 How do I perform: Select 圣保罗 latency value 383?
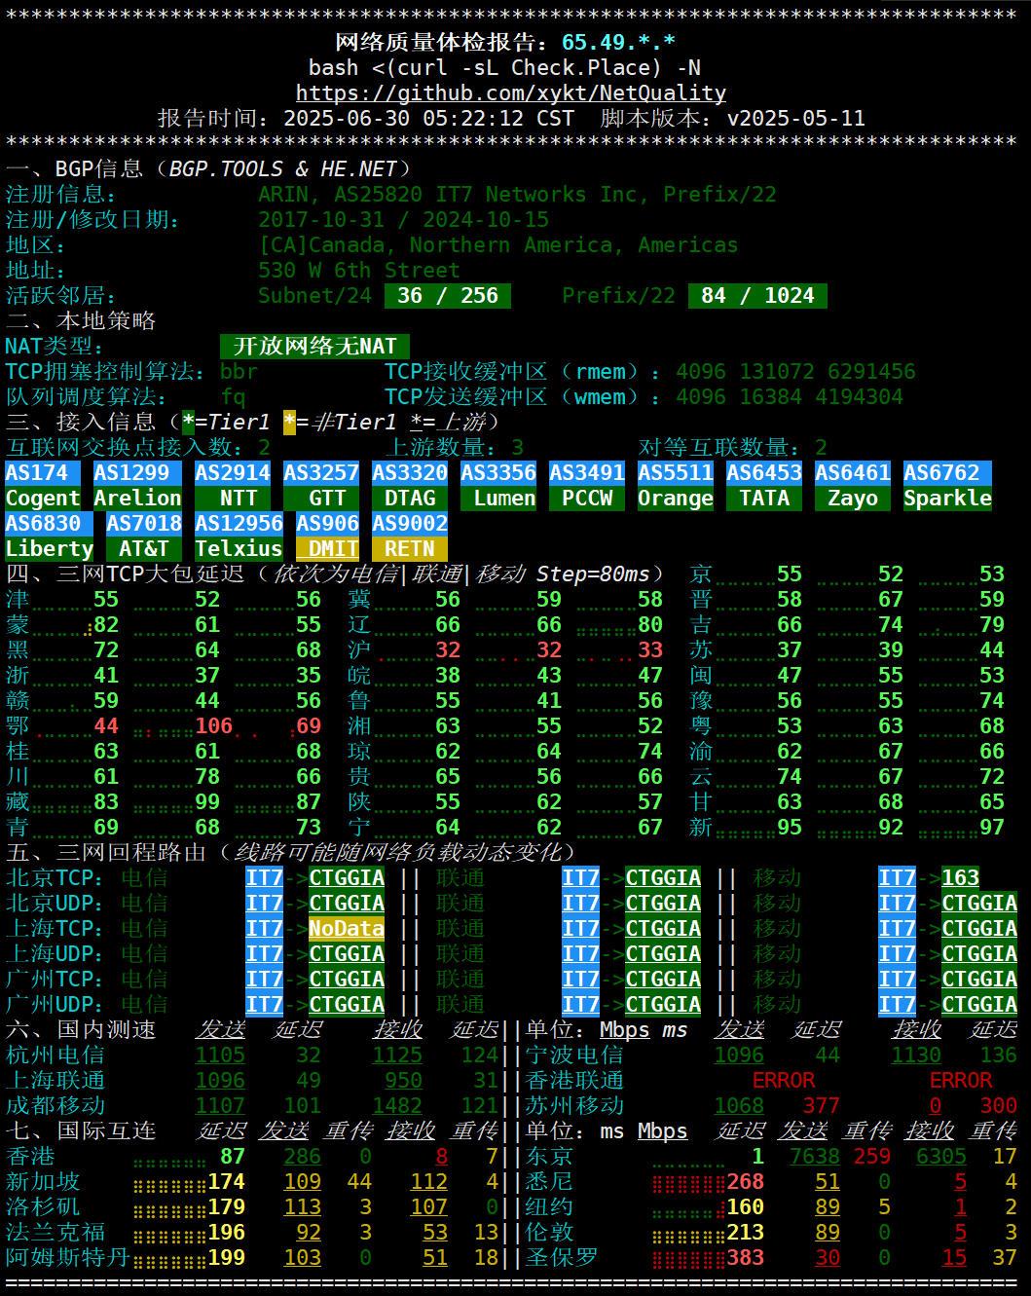746,1258
